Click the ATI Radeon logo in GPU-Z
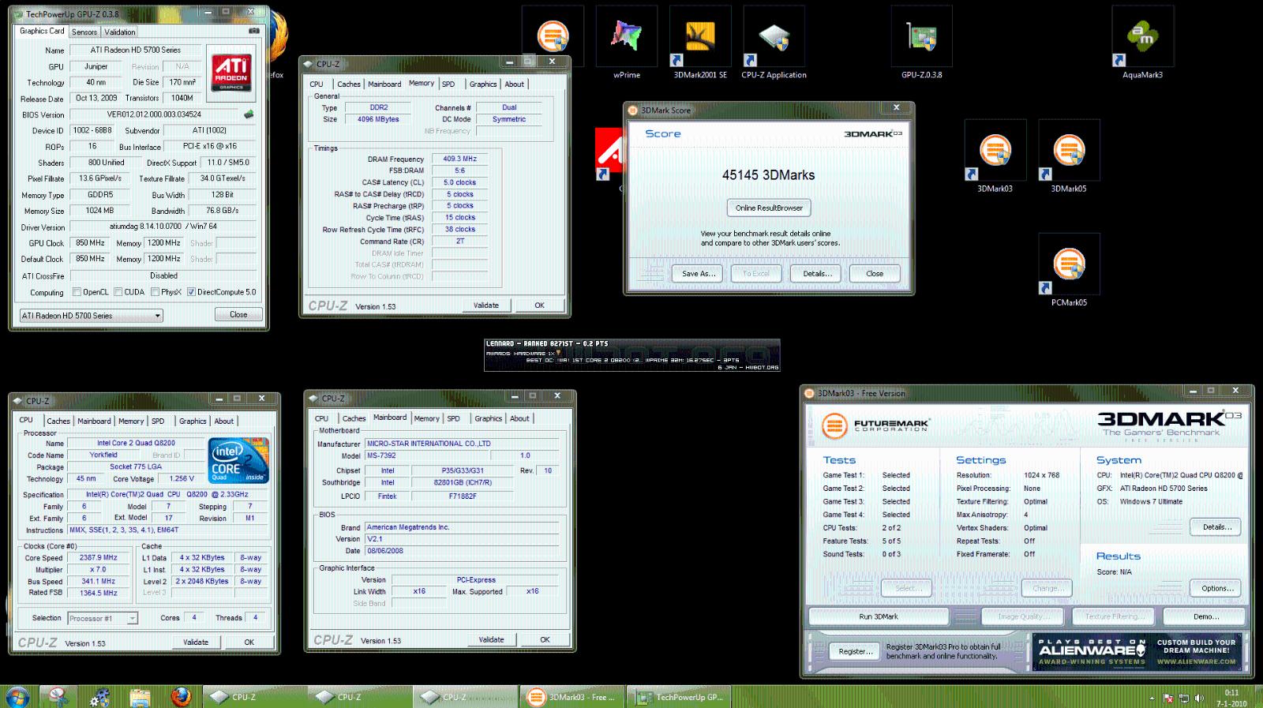Screen dimensions: 1263x708 coord(231,73)
